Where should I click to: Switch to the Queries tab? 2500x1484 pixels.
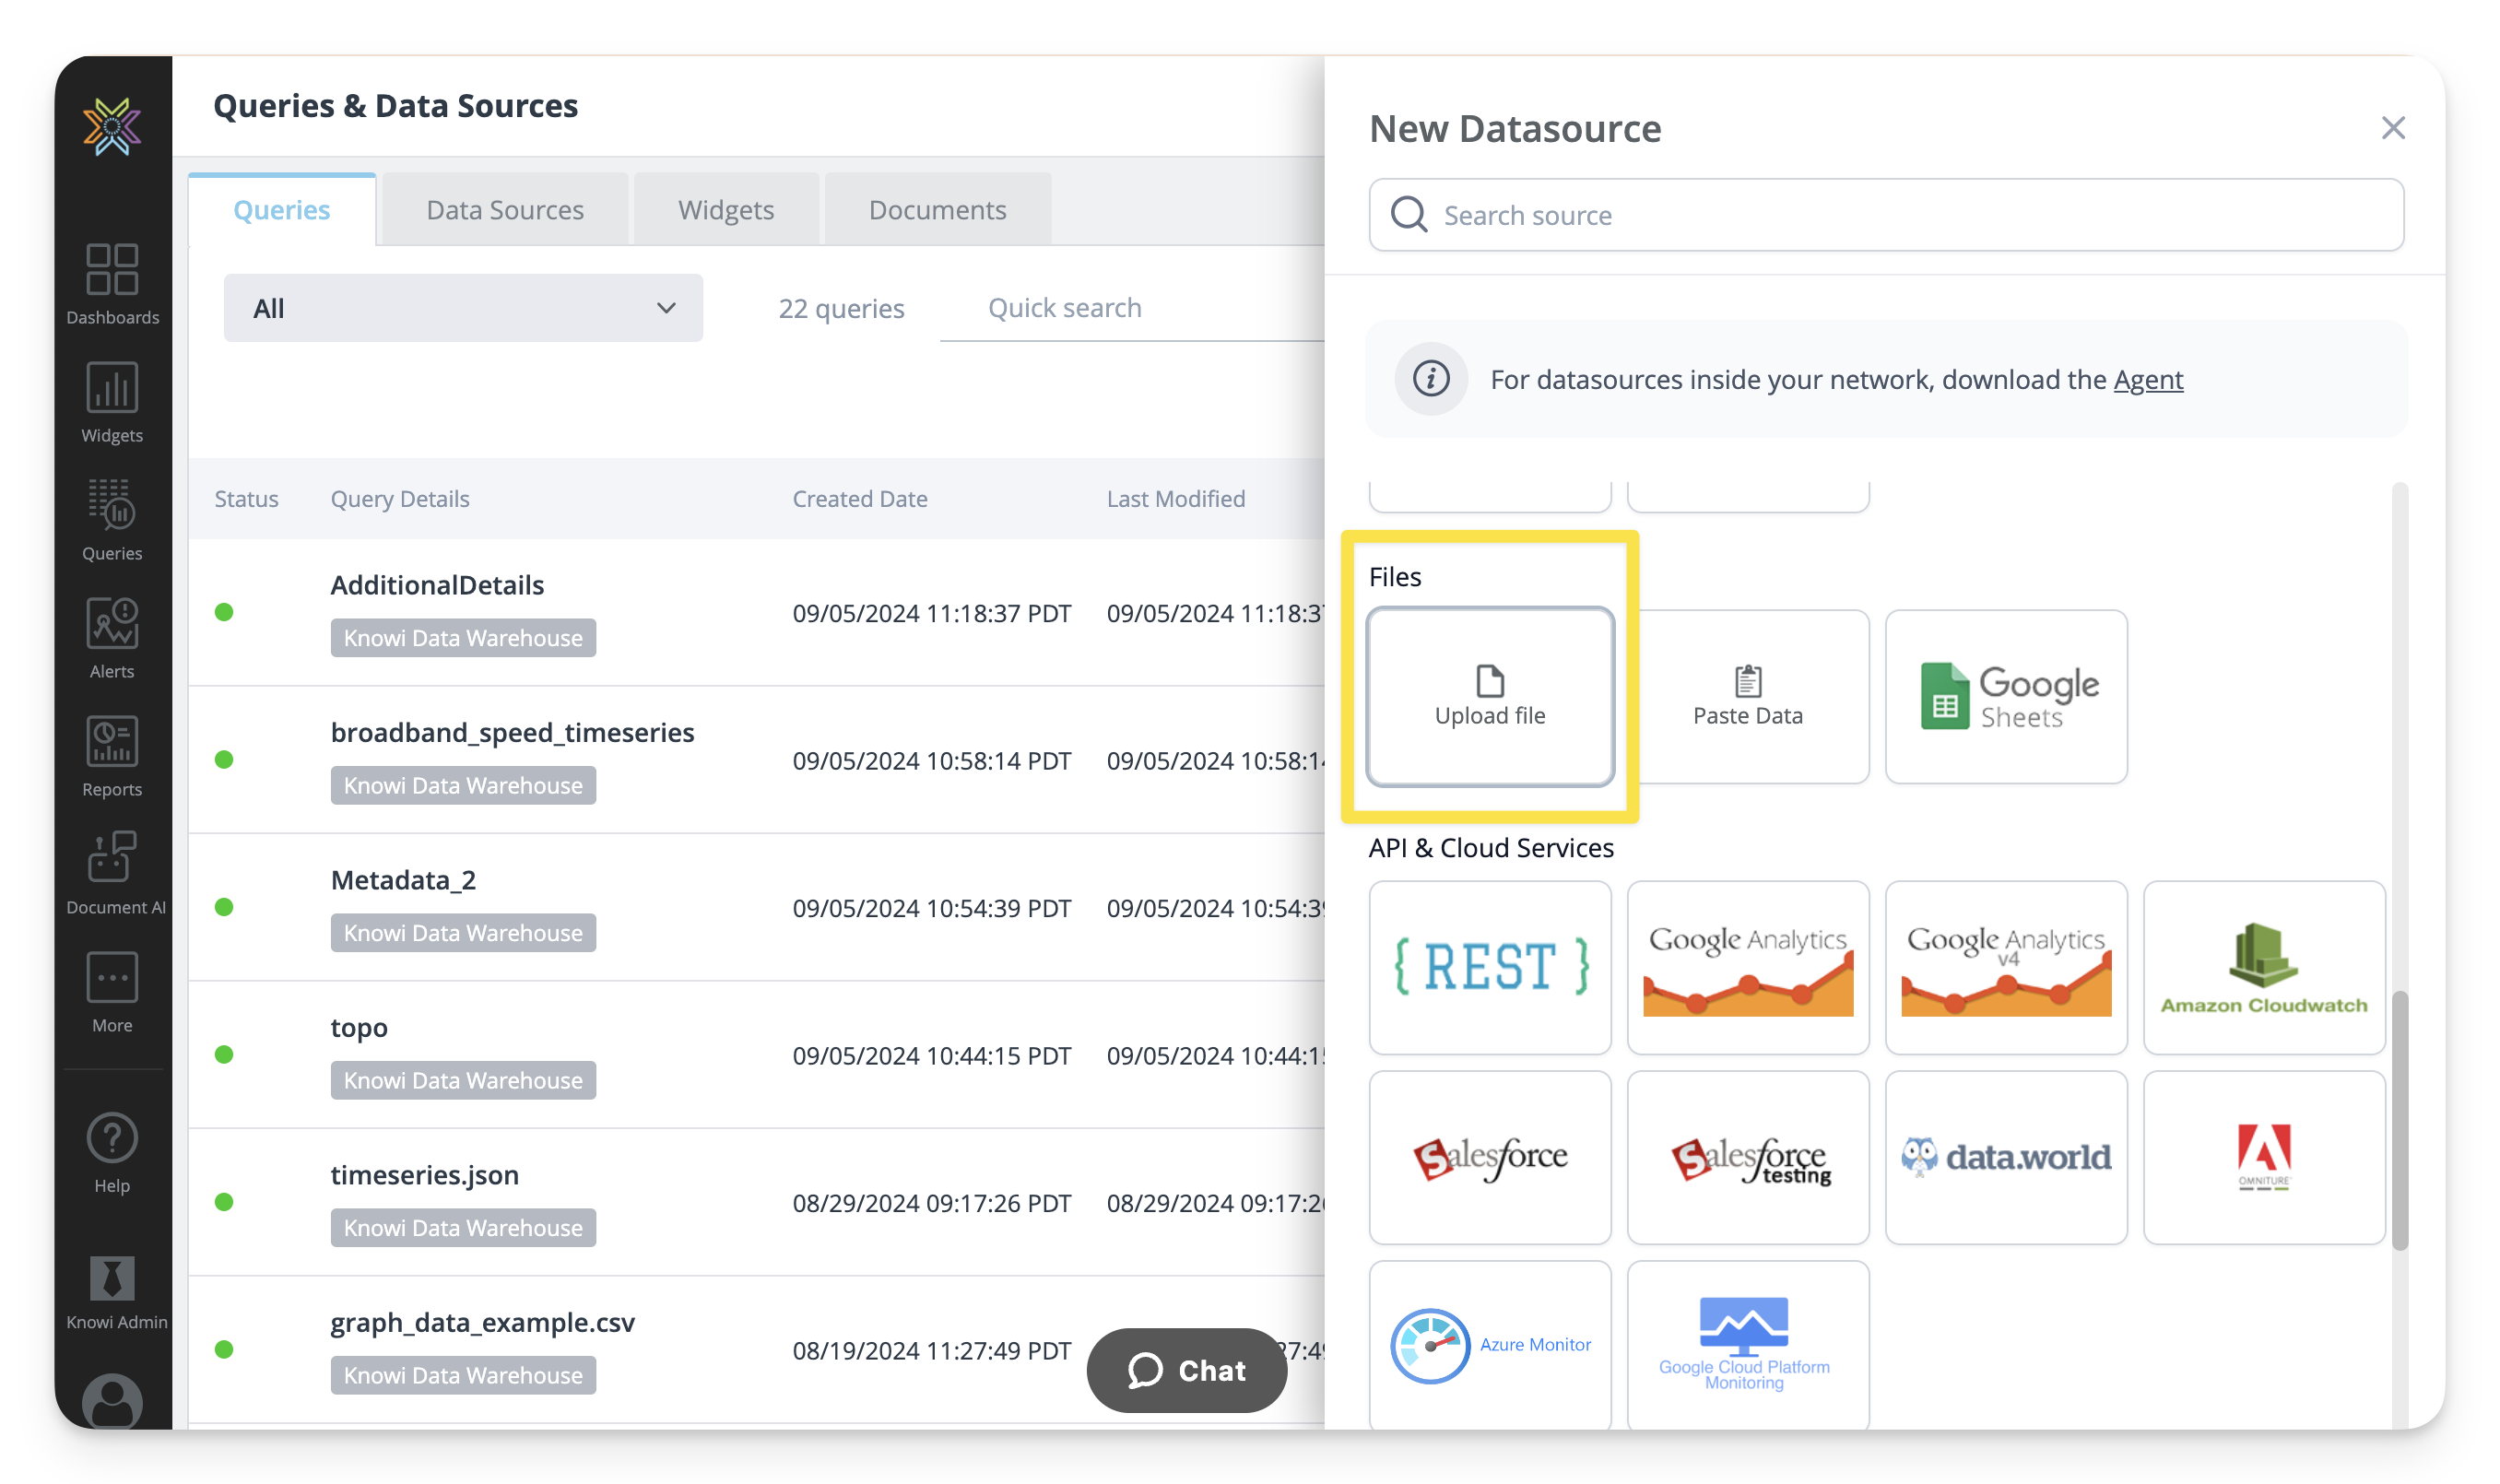[281, 210]
